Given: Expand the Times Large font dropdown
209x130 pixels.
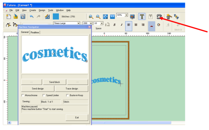Looking at the screenshot, I should point(78,23).
